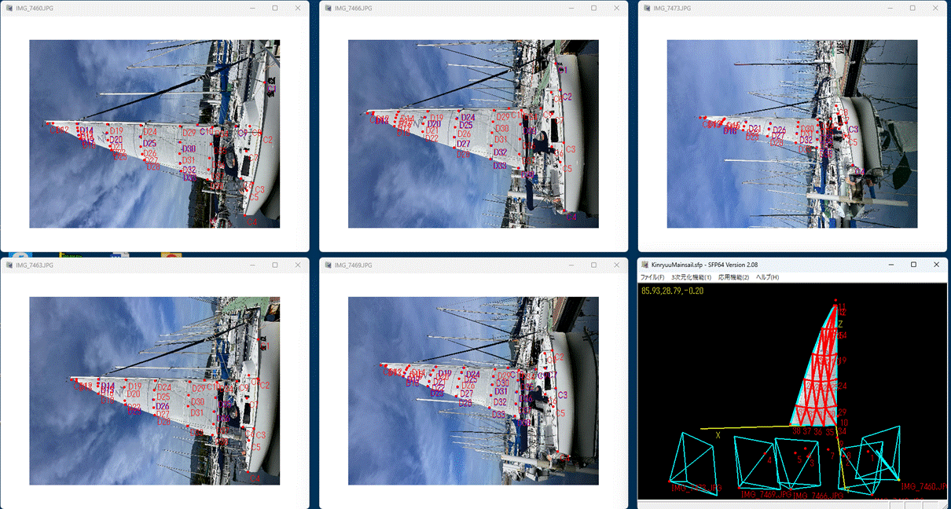
Task: Click point C3 in the IMG_7473.JPG window
Action: click(x=853, y=129)
